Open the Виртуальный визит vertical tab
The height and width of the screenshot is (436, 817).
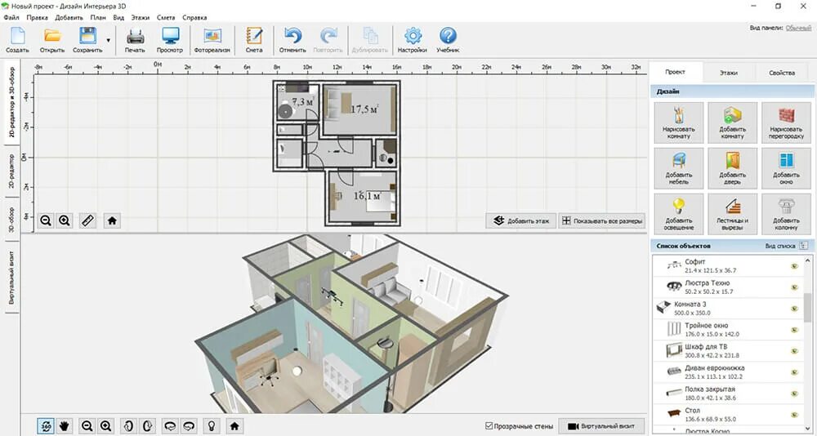click(11, 278)
